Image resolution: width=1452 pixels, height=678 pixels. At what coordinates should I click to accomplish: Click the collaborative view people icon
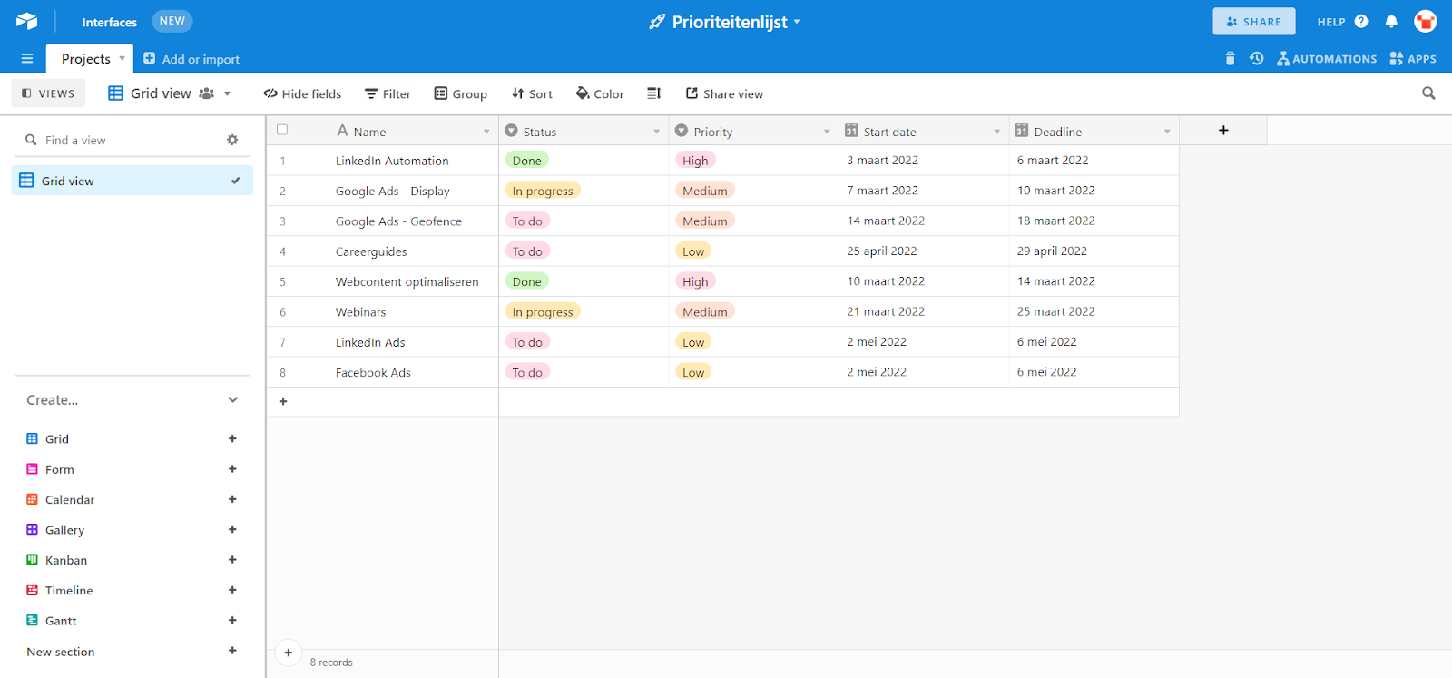tap(207, 93)
